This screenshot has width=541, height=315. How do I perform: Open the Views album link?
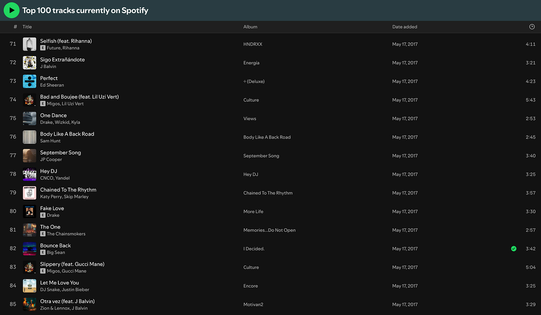tap(250, 118)
